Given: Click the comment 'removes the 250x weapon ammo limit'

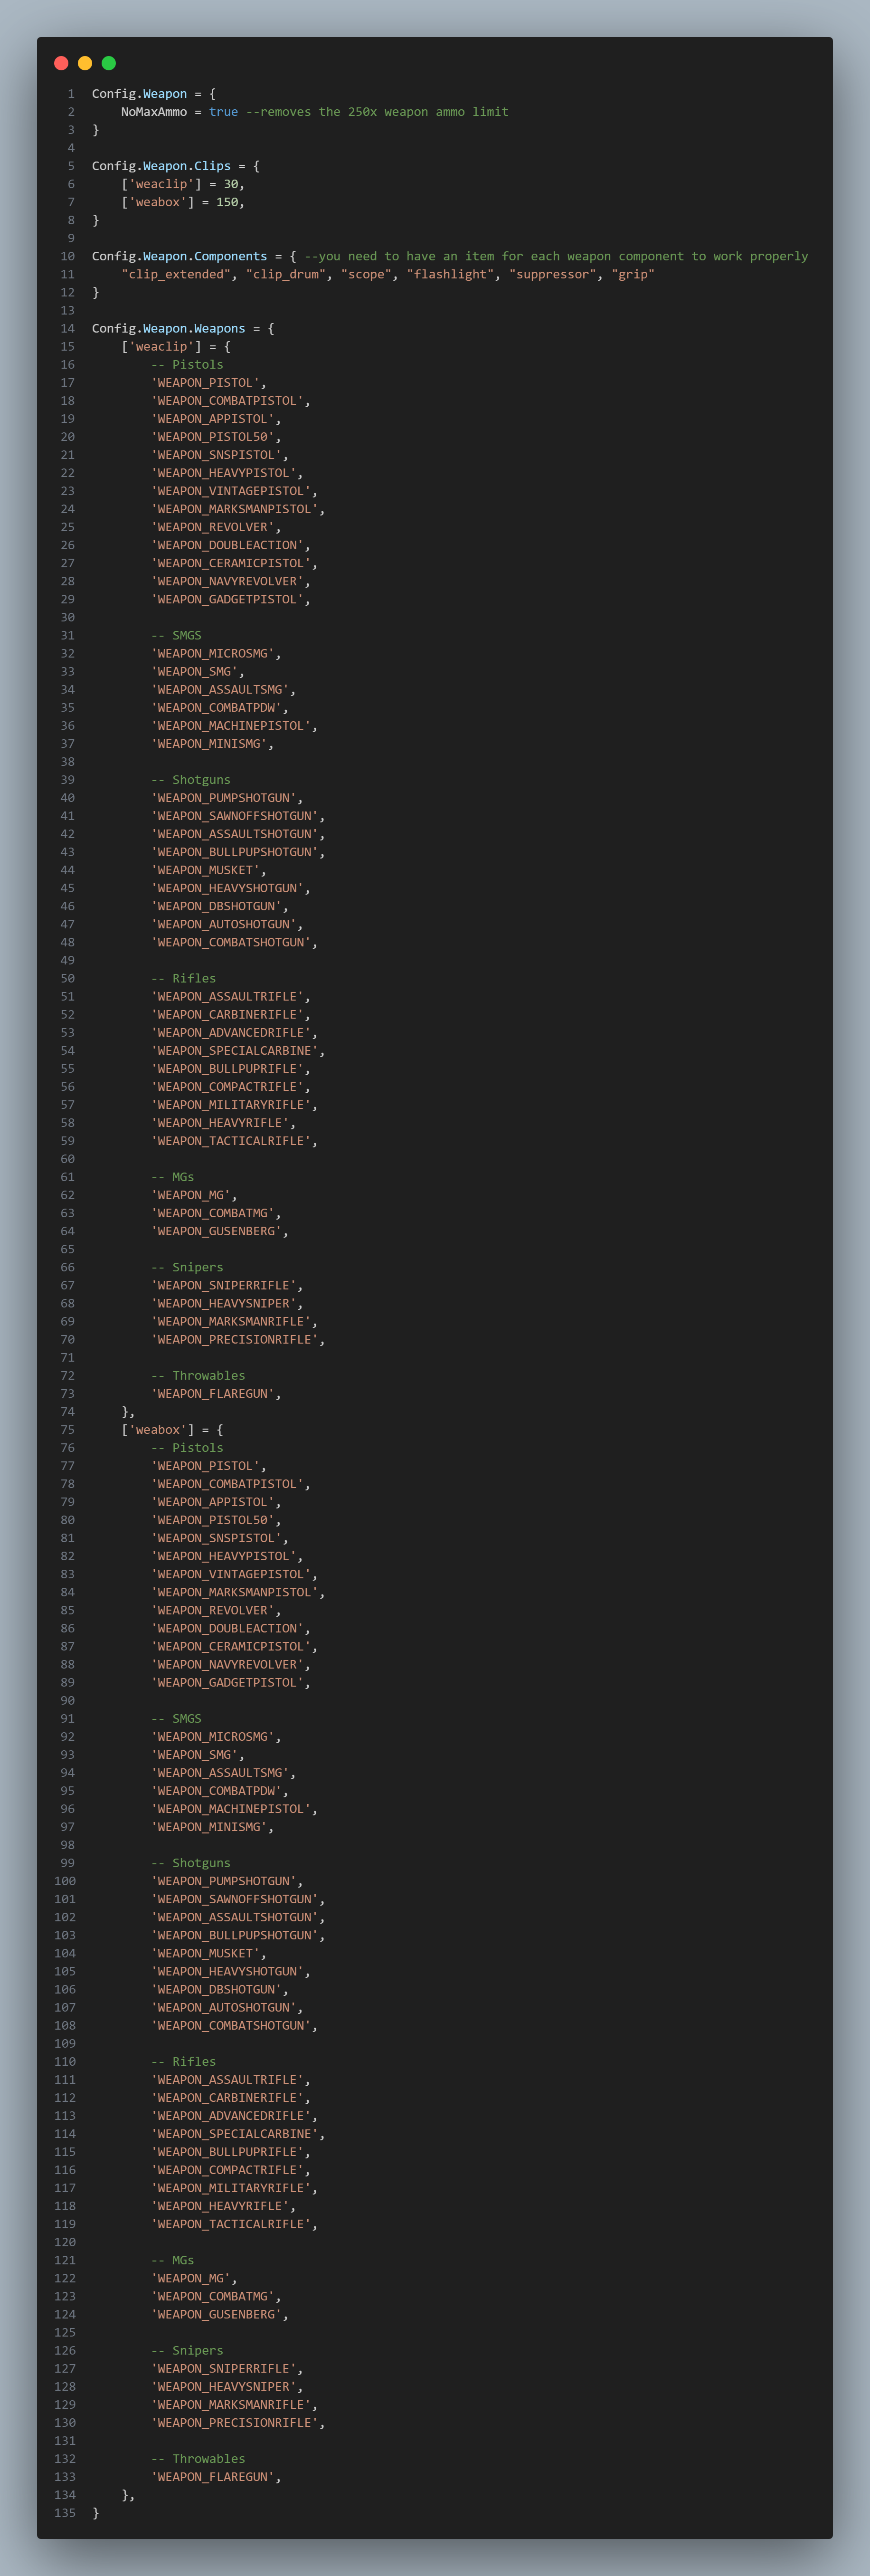Looking at the screenshot, I should point(377,112).
